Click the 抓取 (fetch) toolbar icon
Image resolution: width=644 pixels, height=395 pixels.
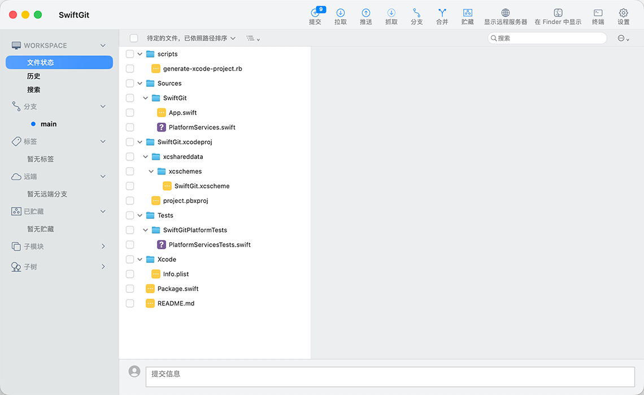click(x=391, y=13)
